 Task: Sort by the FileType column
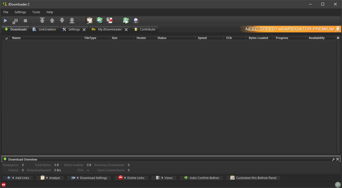click(x=95, y=38)
